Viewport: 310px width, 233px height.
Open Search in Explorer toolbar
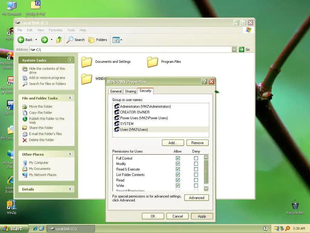(75, 40)
